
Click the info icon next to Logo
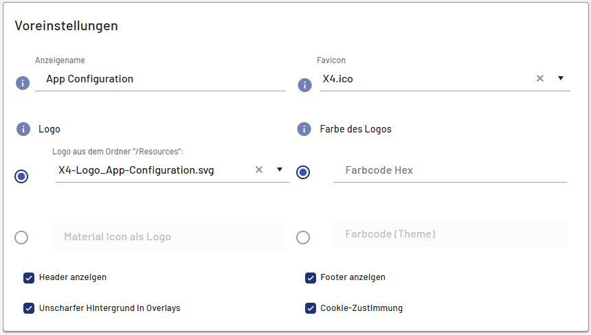23,129
